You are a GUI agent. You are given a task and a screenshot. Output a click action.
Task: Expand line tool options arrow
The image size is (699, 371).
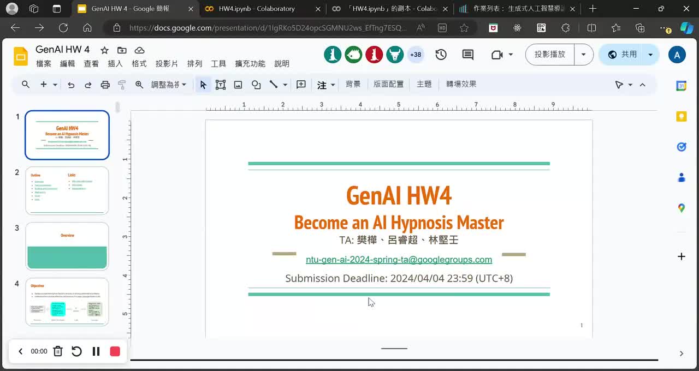[285, 85]
